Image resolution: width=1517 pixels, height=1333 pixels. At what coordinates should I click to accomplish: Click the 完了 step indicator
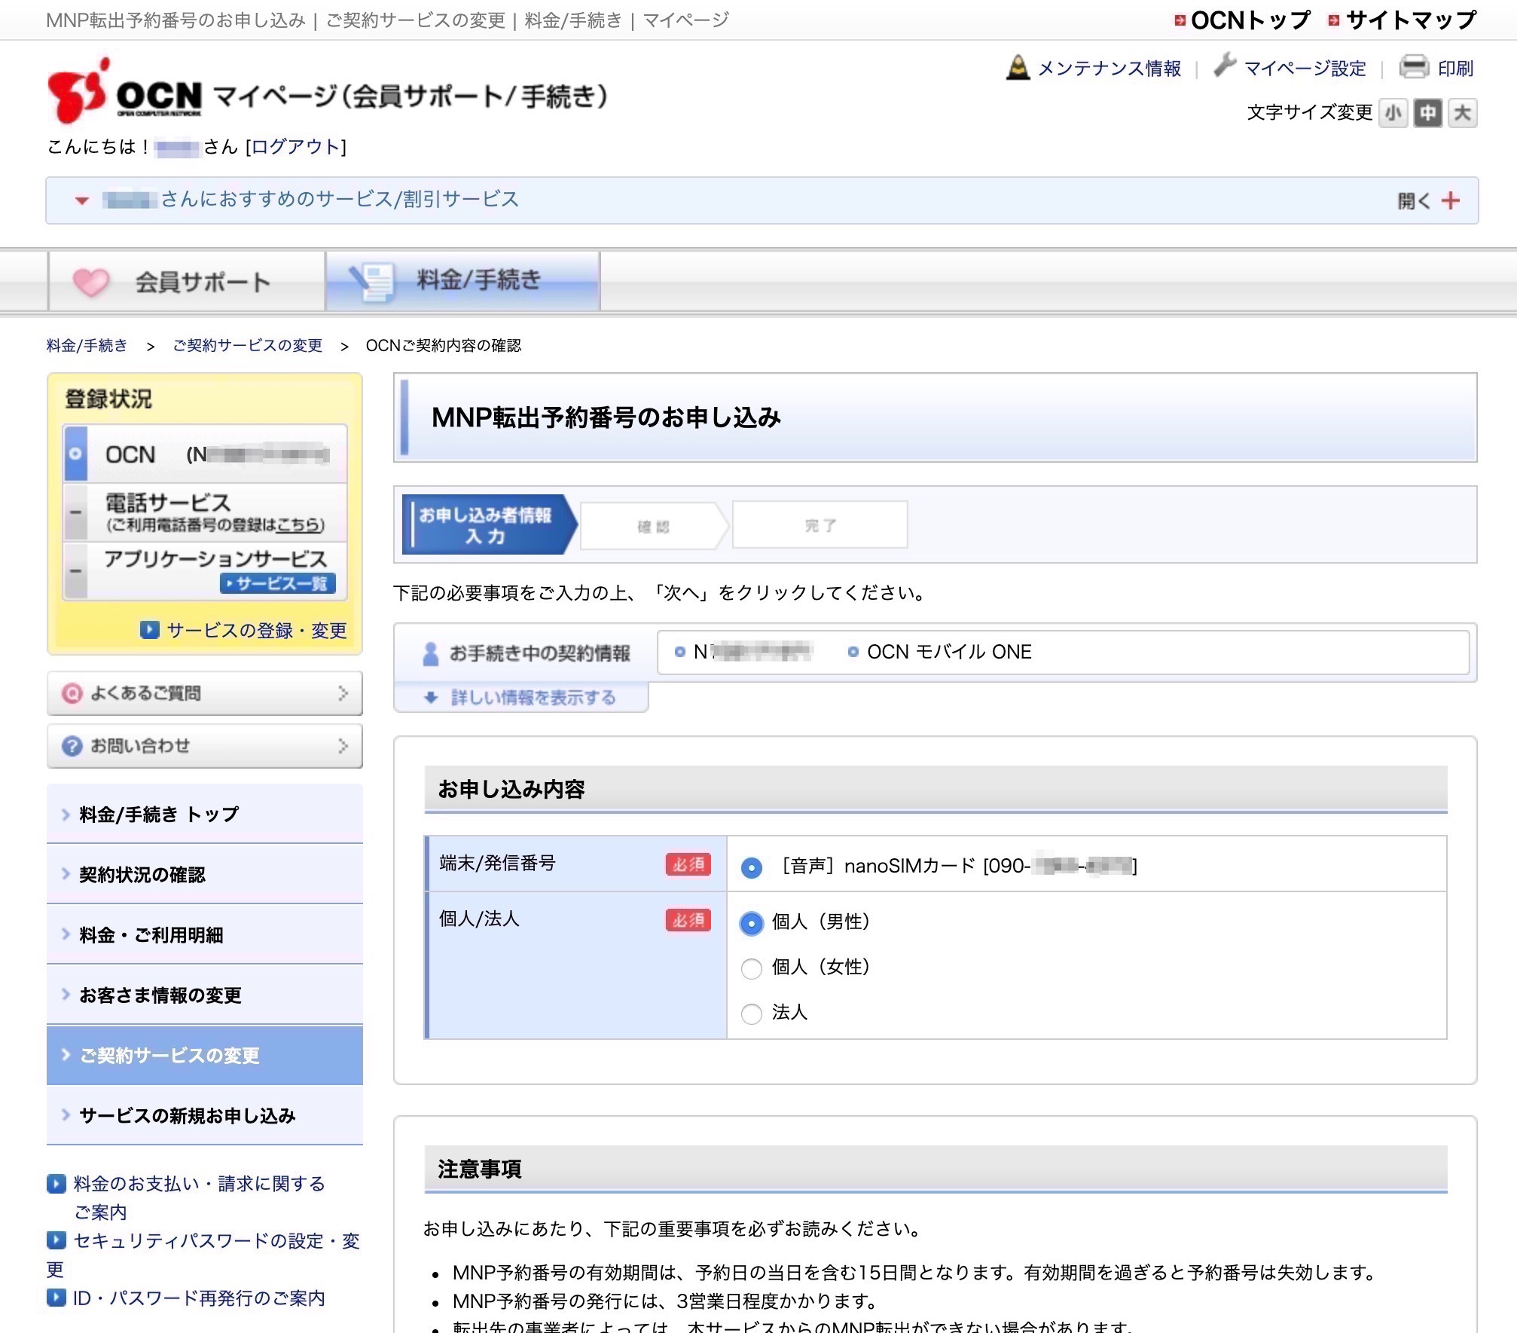(x=820, y=525)
